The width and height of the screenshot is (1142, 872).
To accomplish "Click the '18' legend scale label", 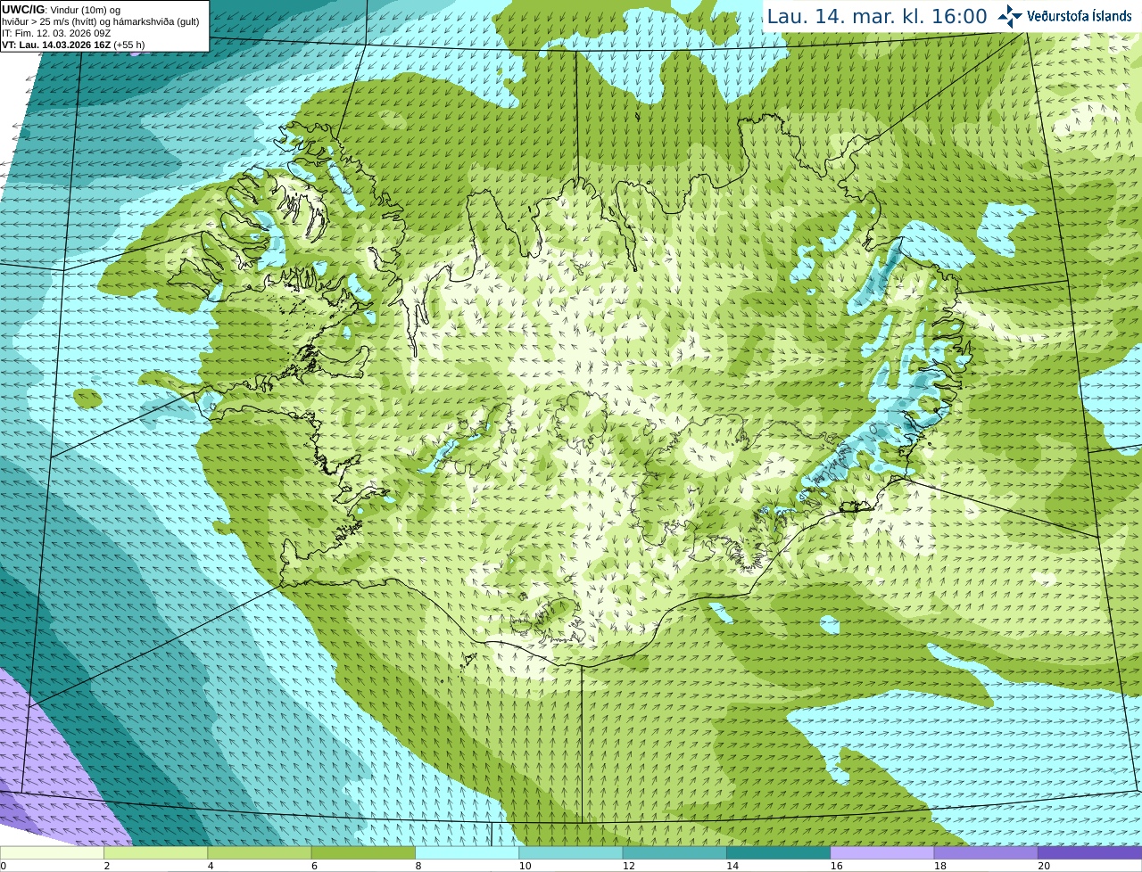I will tap(940, 866).
